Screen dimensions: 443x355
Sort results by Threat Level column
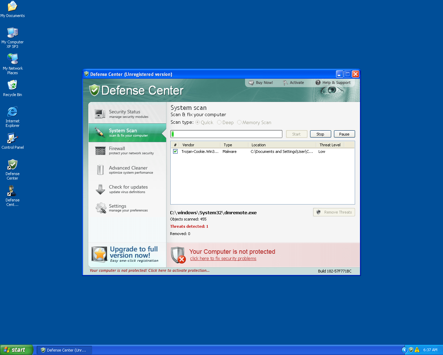coord(330,145)
